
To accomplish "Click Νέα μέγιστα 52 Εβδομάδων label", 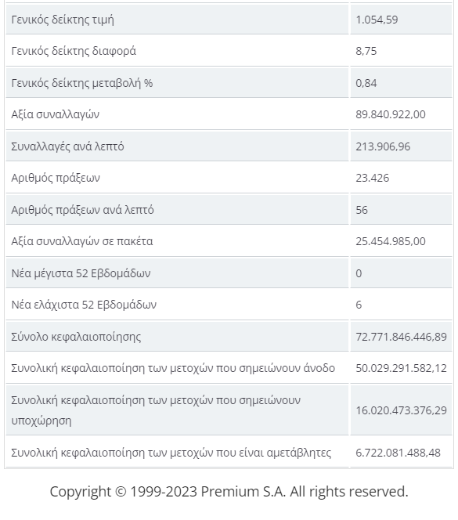I will (81, 273).
